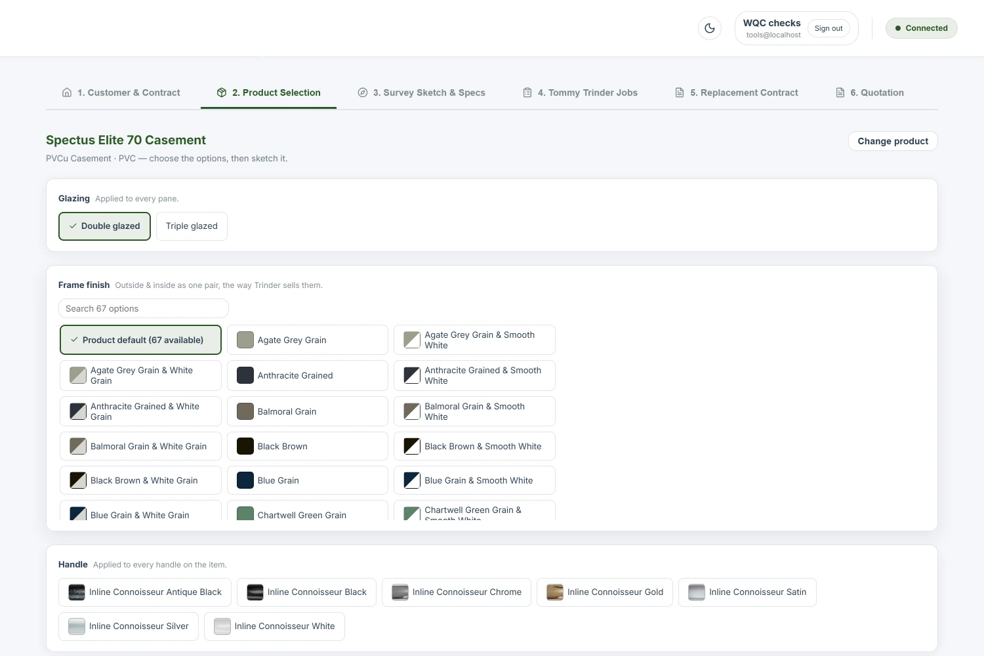Screen dimensions: 984x656
Task: Click the Sign out button
Action: (829, 28)
